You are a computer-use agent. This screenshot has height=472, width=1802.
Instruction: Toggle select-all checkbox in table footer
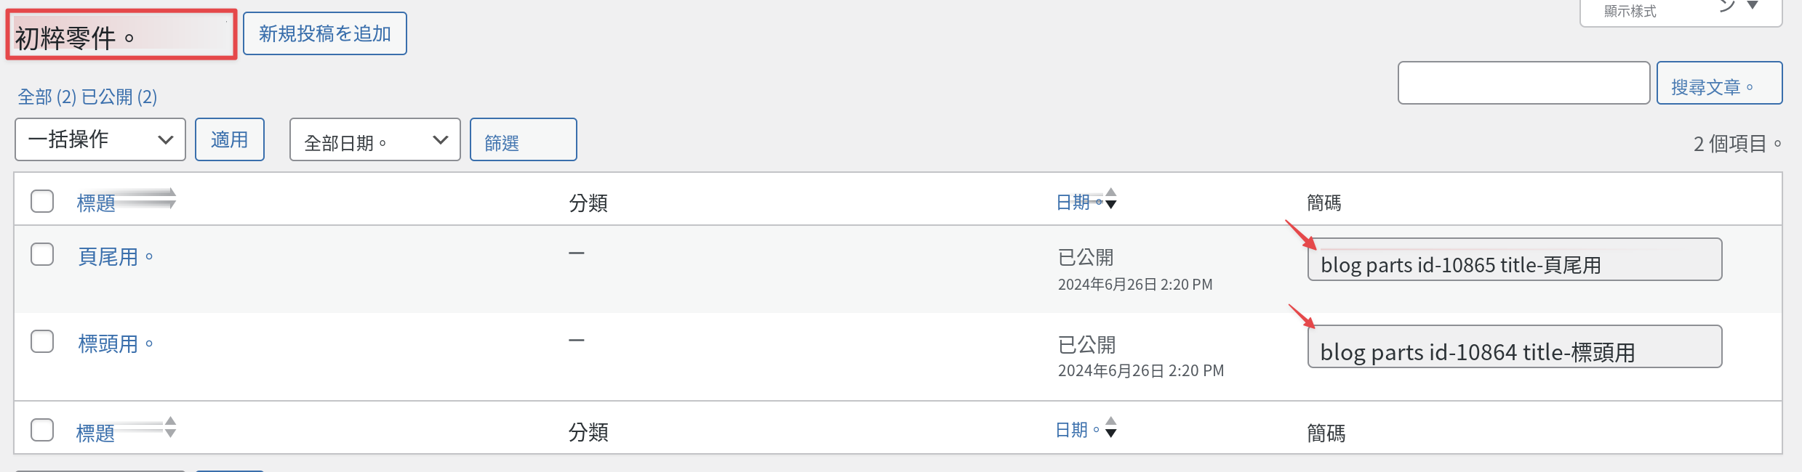click(42, 430)
